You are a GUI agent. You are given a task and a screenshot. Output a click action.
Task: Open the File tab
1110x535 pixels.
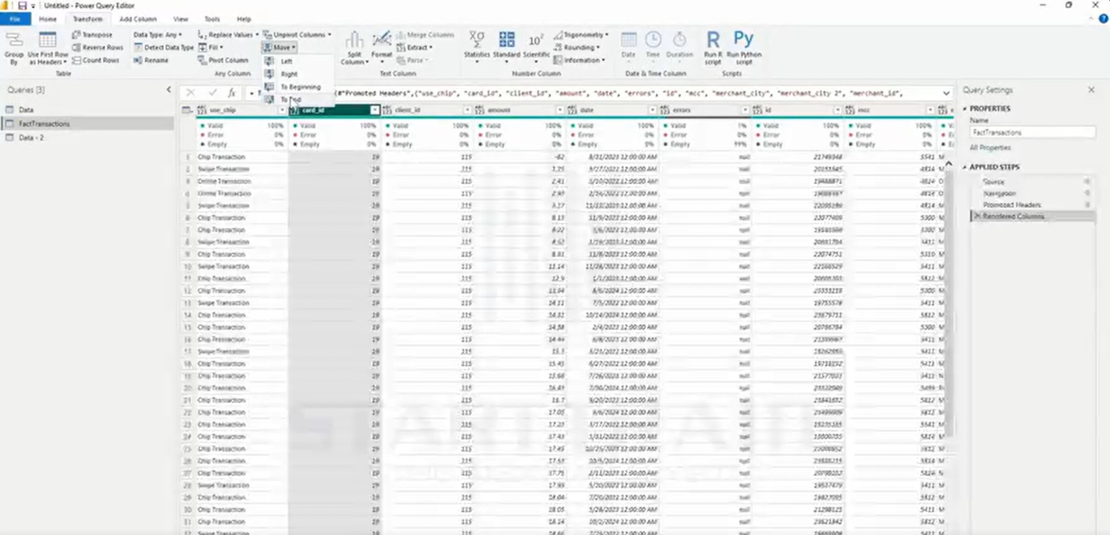[x=15, y=19]
